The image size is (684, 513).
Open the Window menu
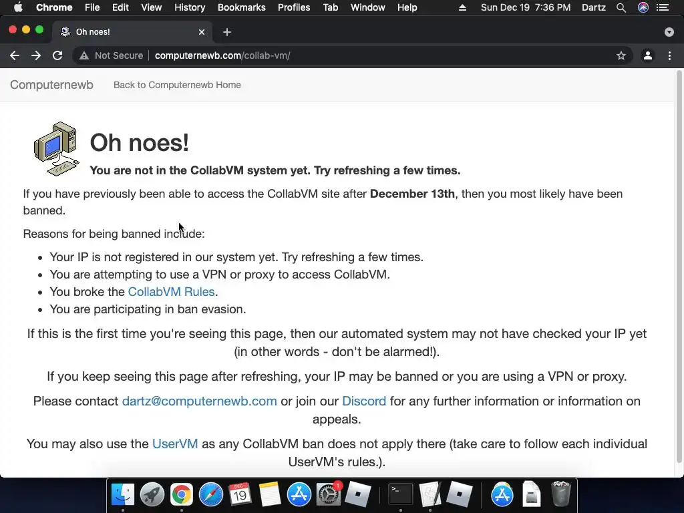tap(368, 7)
